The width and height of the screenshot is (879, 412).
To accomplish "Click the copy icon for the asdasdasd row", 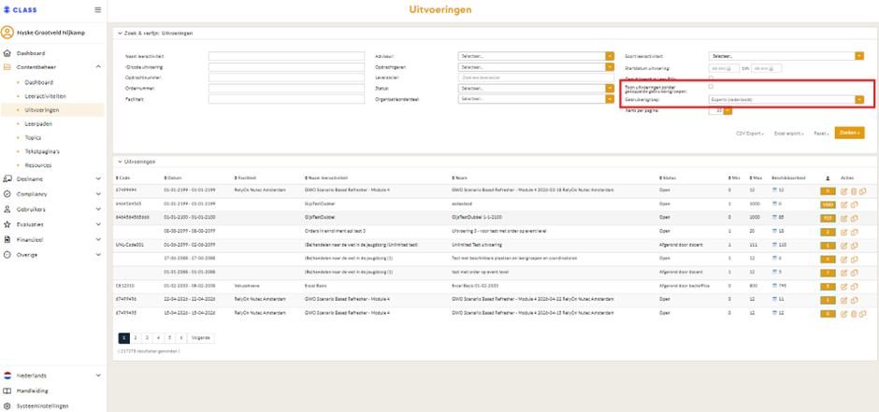I will [x=853, y=204].
